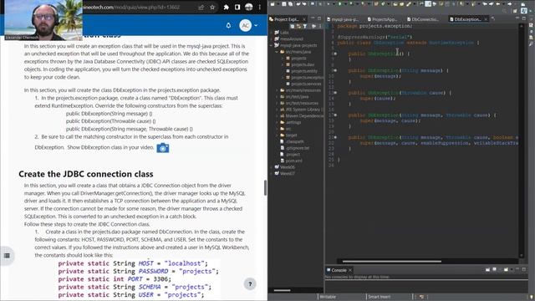535x301 pixels.
Task: Click the tip lightbulb in Eclipse status bar
Action: pos(532,298)
